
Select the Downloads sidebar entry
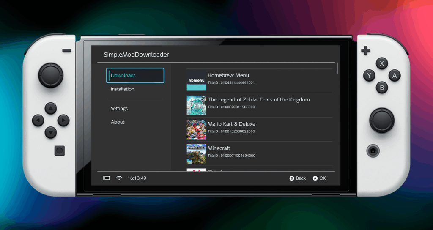pos(135,76)
